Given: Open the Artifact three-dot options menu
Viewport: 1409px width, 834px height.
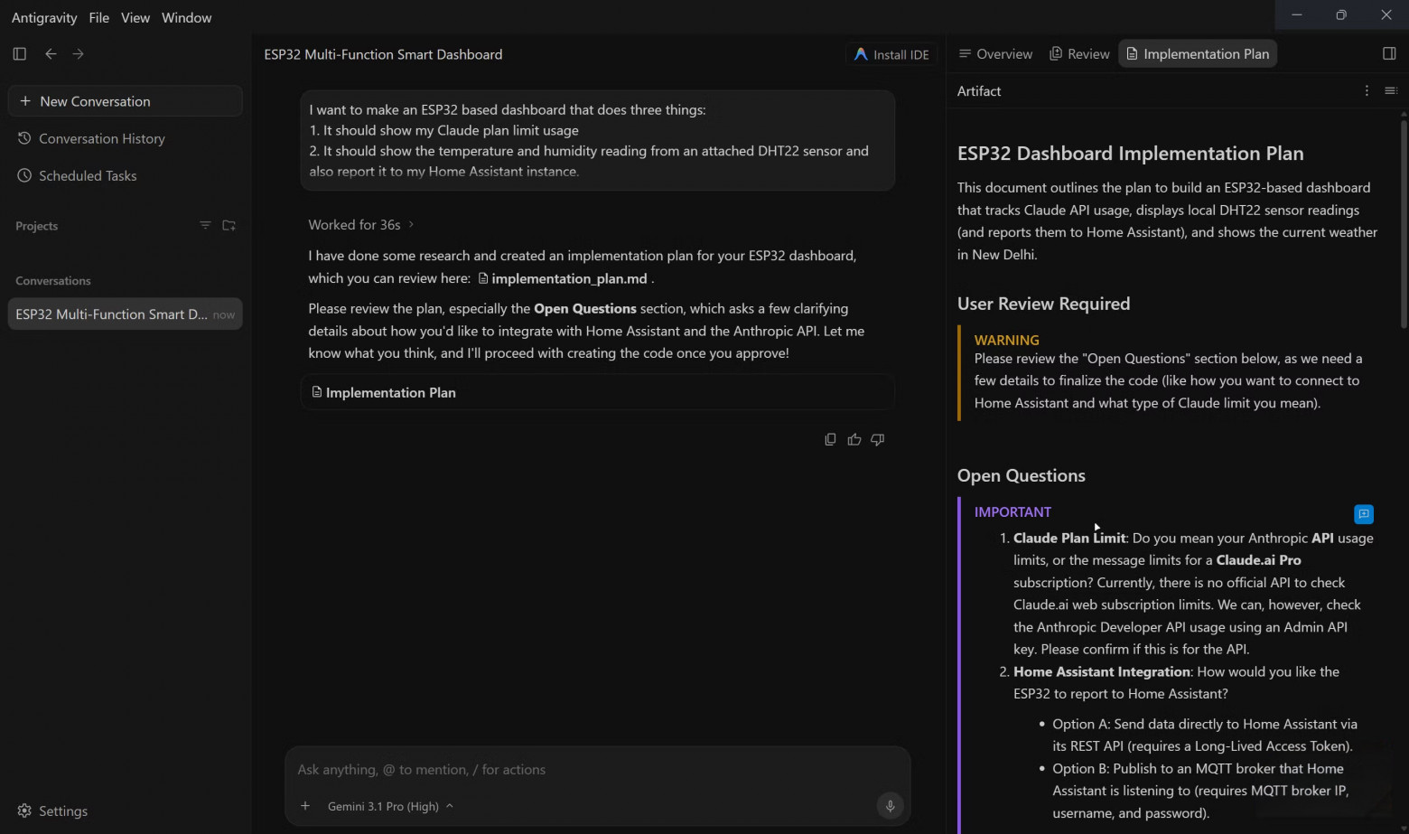Looking at the screenshot, I should (1367, 90).
